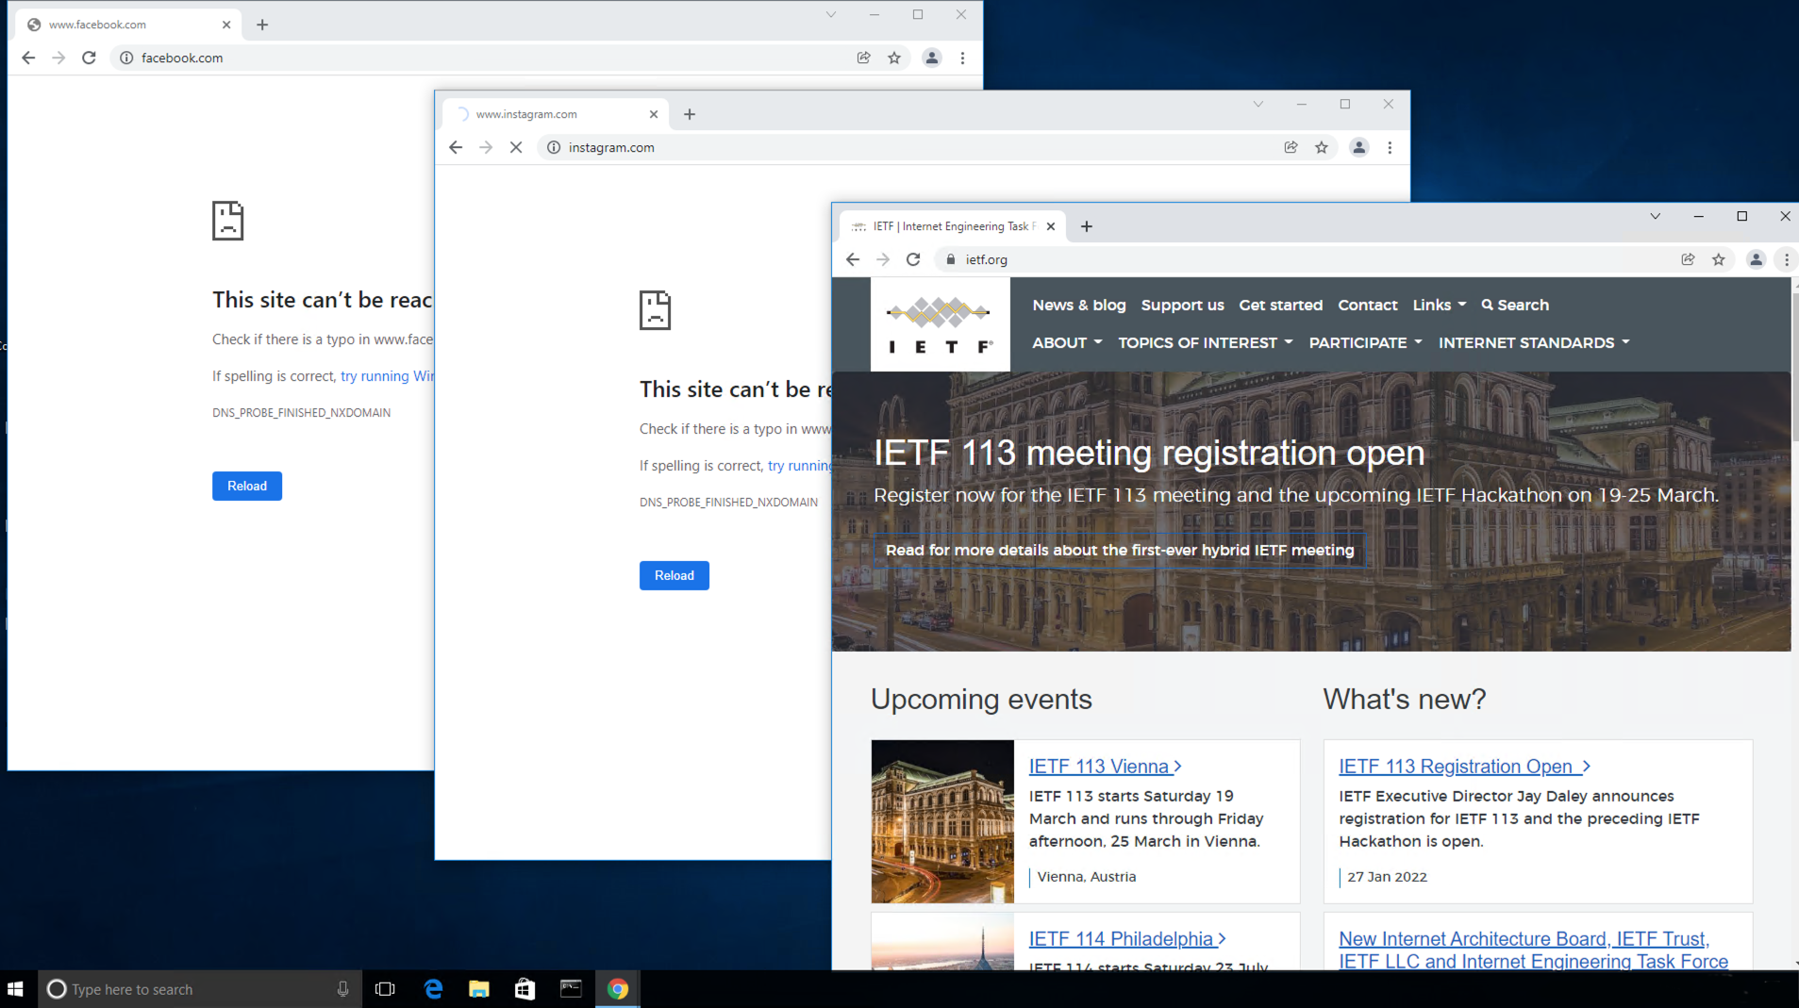The width and height of the screenshot is (1799, 1008).
Task: Click IETF 113 Vienna event thumbnail
Action: 942,821
